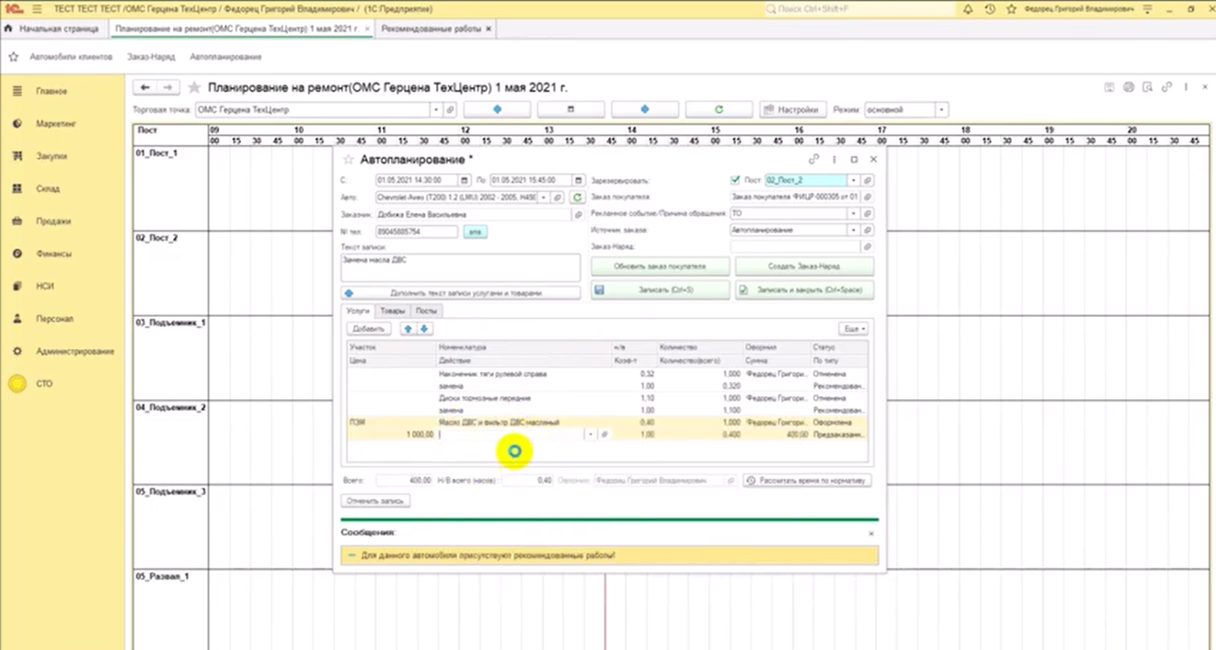The image size is (1216, 650).
Task: Click the Создать Заказ-Наряд button
Action: 804,266
